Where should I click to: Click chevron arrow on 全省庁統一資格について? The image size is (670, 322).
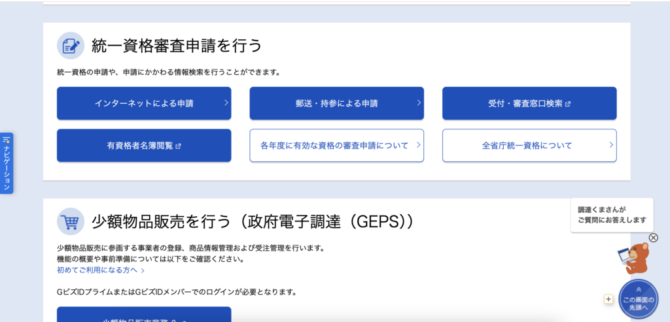pos(612,145)
